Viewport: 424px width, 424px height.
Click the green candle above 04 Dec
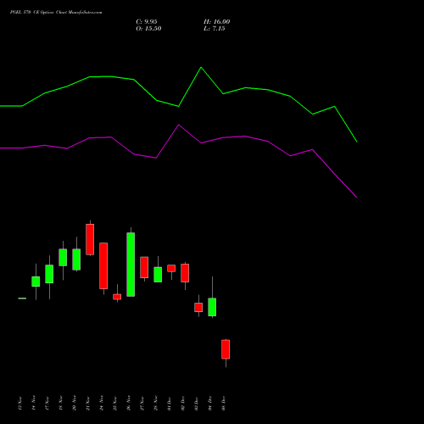coord(212,307)
